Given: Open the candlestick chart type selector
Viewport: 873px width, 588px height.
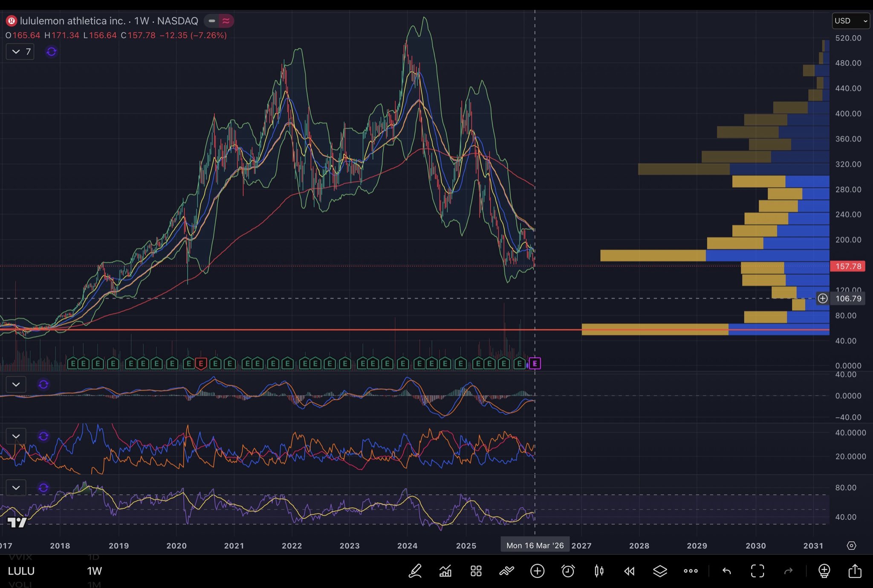Looking at the screenshot, I should click(x=599, y=571).
